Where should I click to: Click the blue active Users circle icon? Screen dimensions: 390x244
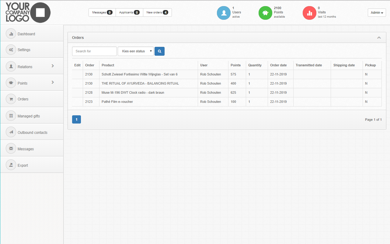point(224,13)
